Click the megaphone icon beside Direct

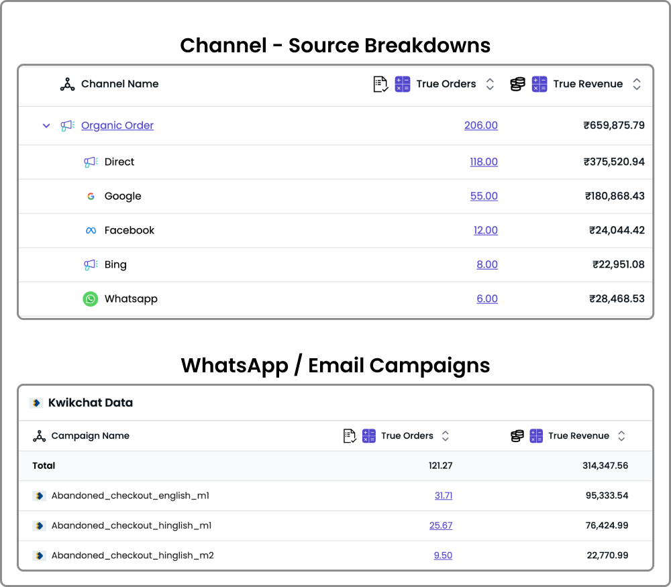coord(90,162)
